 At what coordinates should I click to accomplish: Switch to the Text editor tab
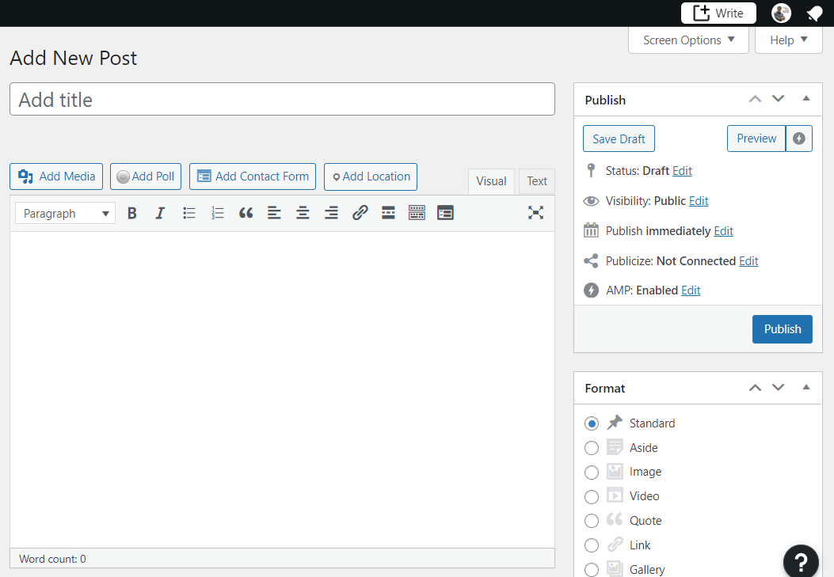coord(536,180)
